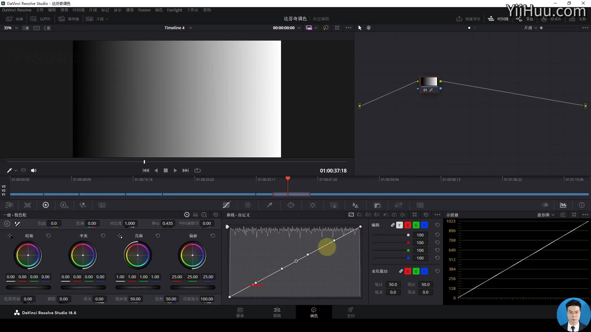The width and height of the screenshot is (591, 332).
Task: Toggle the red soft clip channel
Action: [x=408, y=271]
